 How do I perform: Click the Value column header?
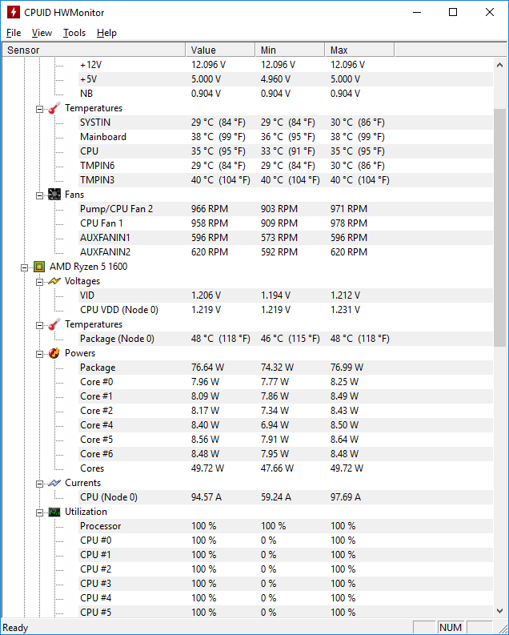click(220, 50)
